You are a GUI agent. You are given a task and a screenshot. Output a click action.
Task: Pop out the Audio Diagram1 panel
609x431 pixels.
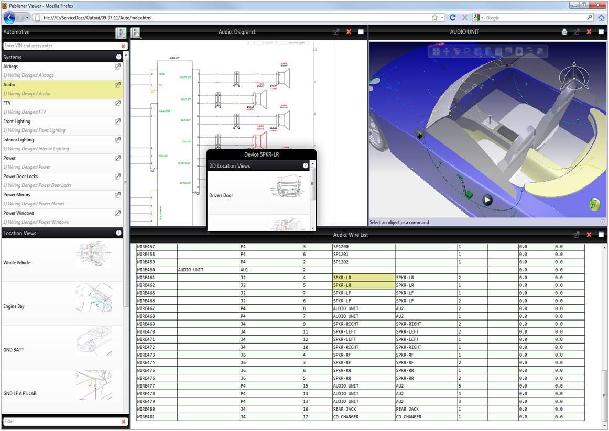coord(336,32)
